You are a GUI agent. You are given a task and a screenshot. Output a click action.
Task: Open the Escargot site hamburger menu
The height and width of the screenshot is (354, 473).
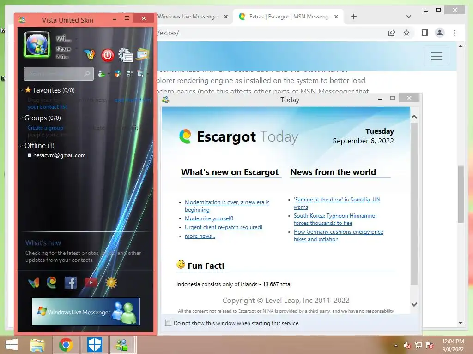pos(436,56)
